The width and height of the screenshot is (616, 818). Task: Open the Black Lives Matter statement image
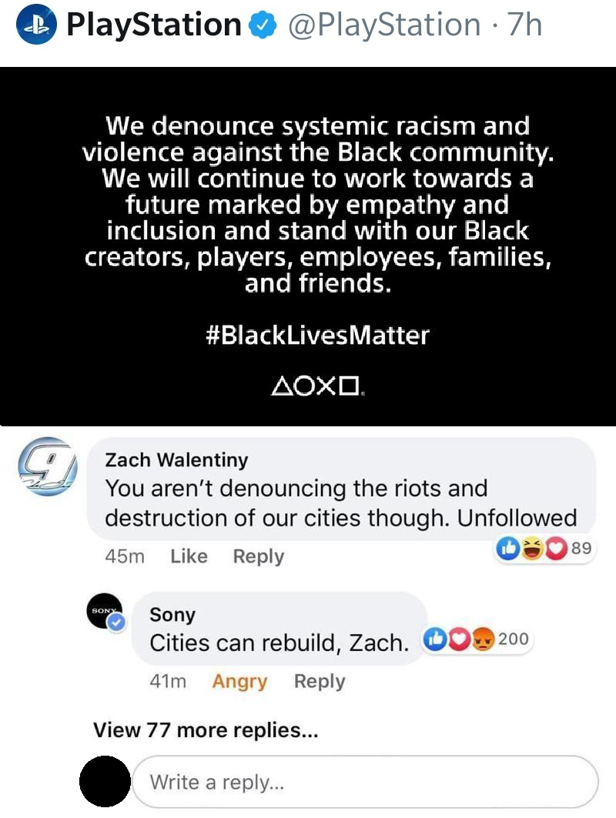[x=308, y=246]
